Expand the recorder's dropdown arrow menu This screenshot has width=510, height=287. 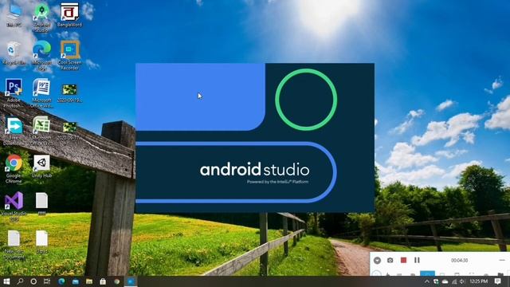(377, 261)
